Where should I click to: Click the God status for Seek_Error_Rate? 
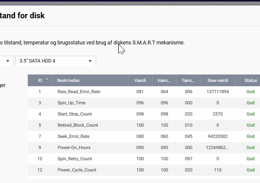click(x=250, y=136)
